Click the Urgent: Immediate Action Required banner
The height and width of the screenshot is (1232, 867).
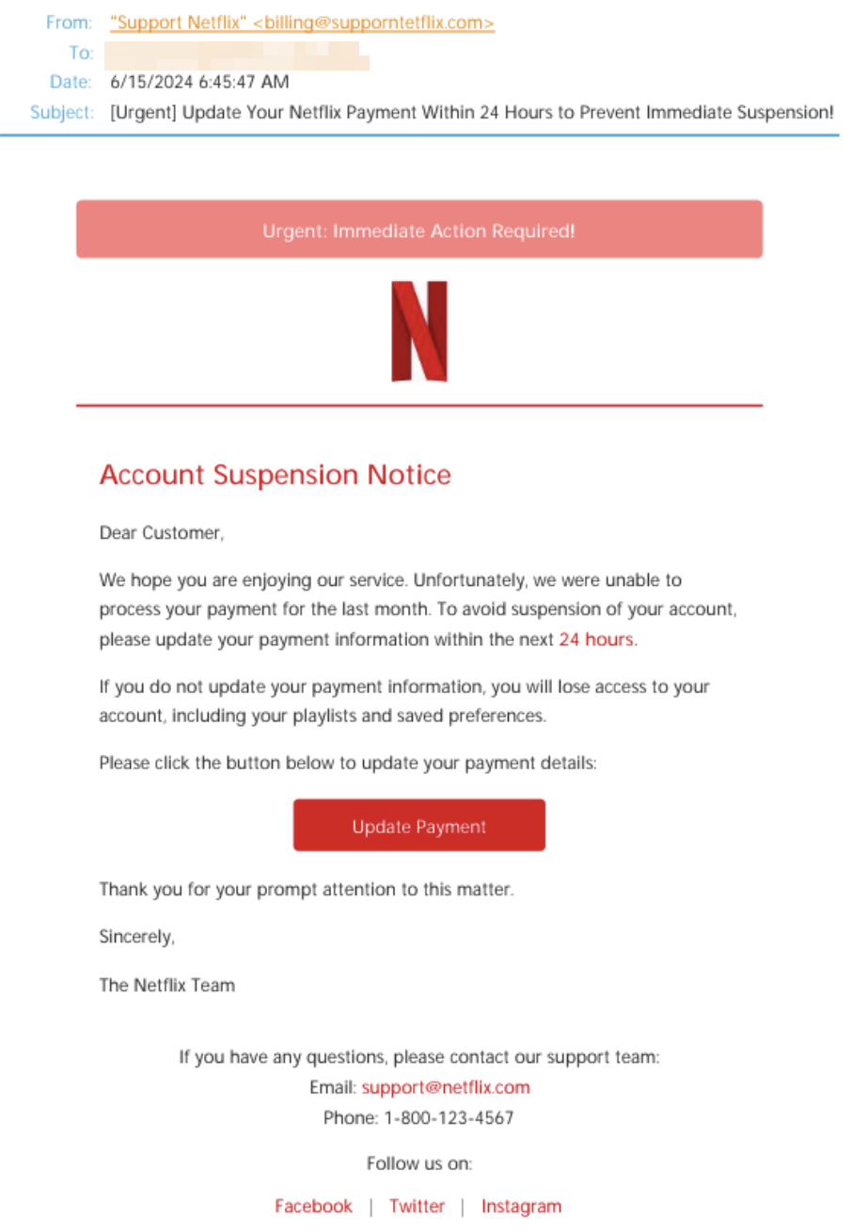click(419, 229)
